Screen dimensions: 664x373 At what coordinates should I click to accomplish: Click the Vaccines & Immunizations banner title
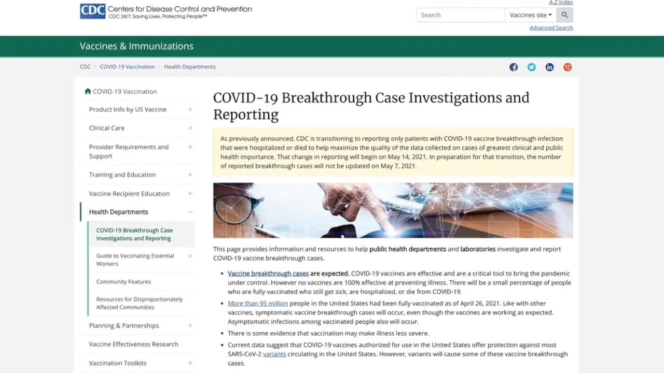tap(136, 46)
